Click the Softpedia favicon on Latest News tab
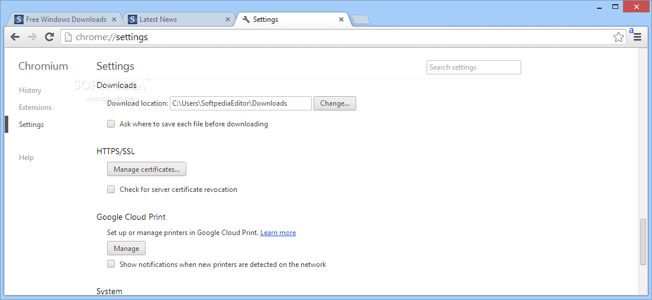The image size is (652, 300). click(132, 19)
